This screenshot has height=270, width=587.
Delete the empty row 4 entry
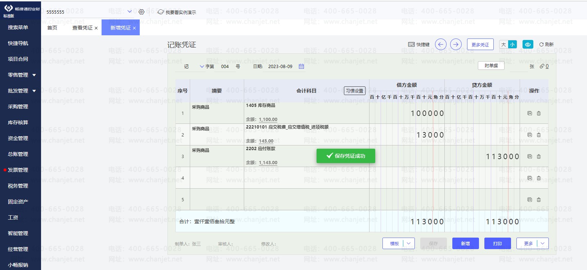click(x=539, y=178)
